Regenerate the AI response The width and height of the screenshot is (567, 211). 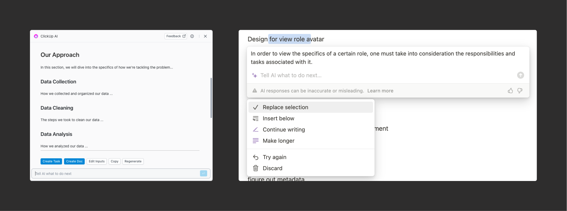point(133,161)
